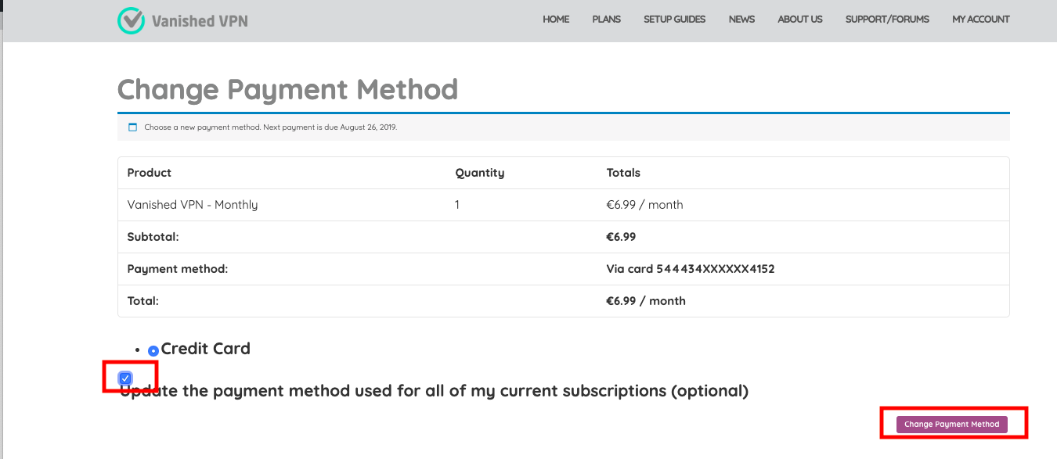Image resolution: width=1057 pixels, height=459 pixels.
Task: Click the 'Total:' row label
Action: (x=143, y=301)
